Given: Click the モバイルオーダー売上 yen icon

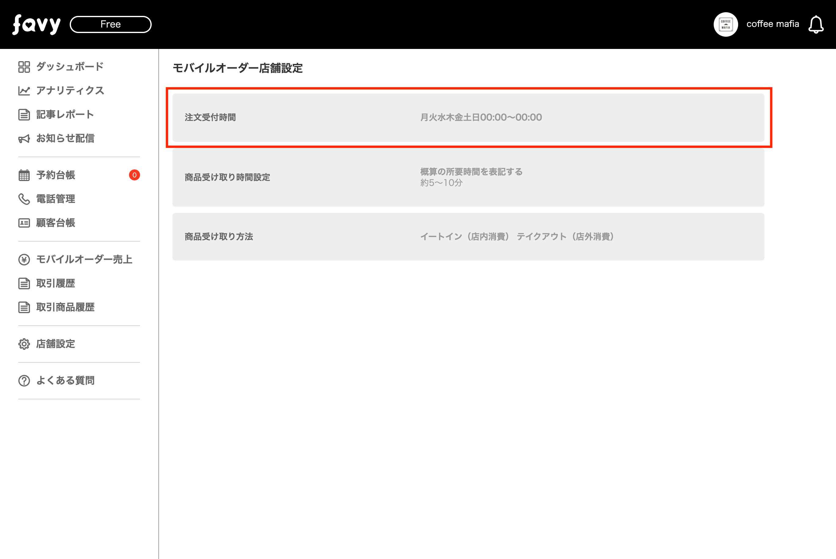Looking at the screenshot, I should pos(24,260).
